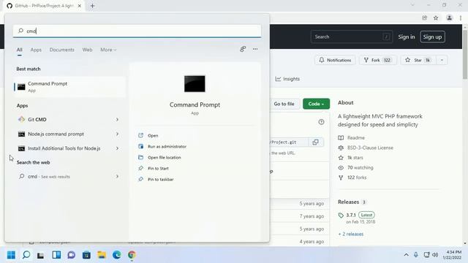468x263 pixels.
Task: Click the GitHub Sign up button
Action: (x=432, y=37)
